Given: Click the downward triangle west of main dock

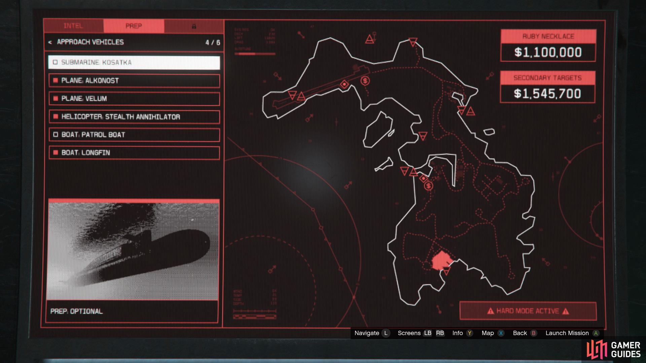Looking at the screenshot, I should (404, 171).
